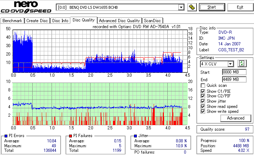Toggle Show write speed checkbox
This screenshot has width=254, height=155.
coord(203,111)
